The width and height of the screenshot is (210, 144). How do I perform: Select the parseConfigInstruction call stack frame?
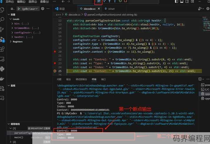pyautogui.click(x=30, y=133)
